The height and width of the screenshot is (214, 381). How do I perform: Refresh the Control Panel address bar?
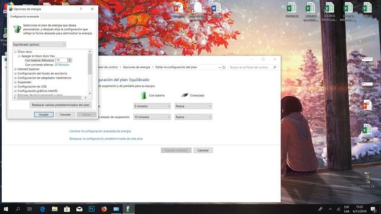tap(224, 67)
